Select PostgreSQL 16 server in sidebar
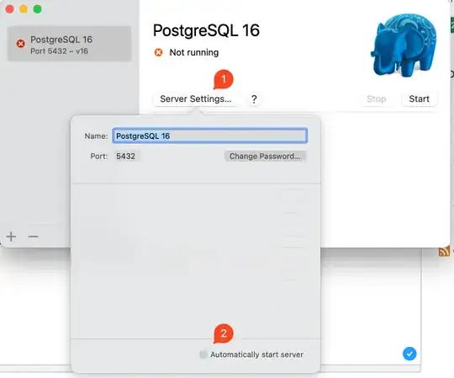 point(69,44)
